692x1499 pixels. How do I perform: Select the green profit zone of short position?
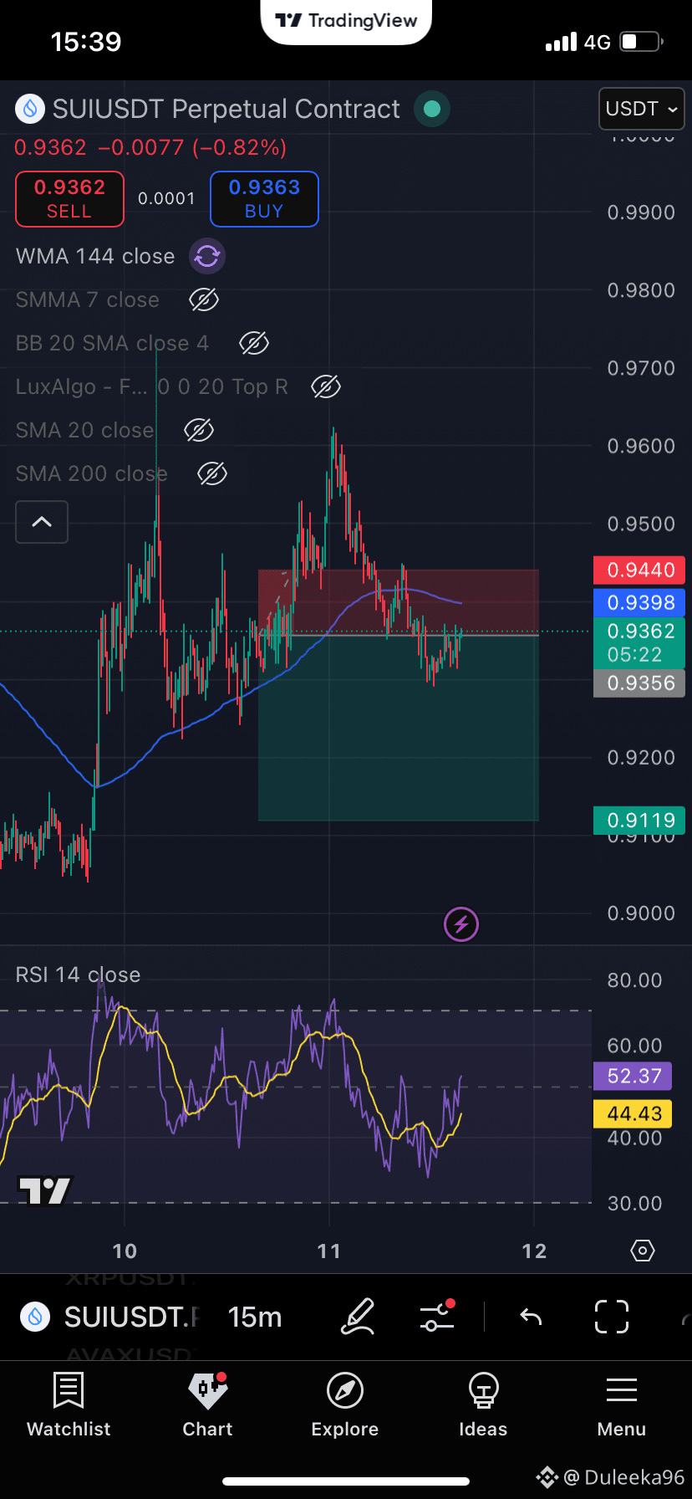399,729
